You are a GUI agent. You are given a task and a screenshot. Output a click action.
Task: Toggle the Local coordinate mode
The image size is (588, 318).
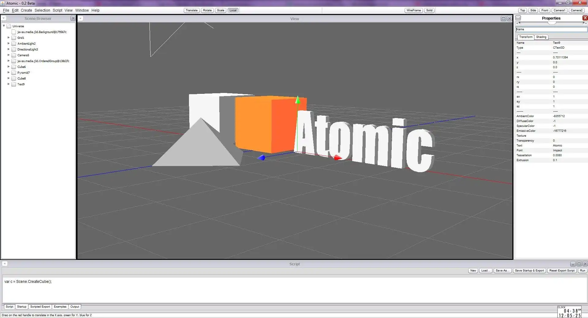click(x=233, y=10)
